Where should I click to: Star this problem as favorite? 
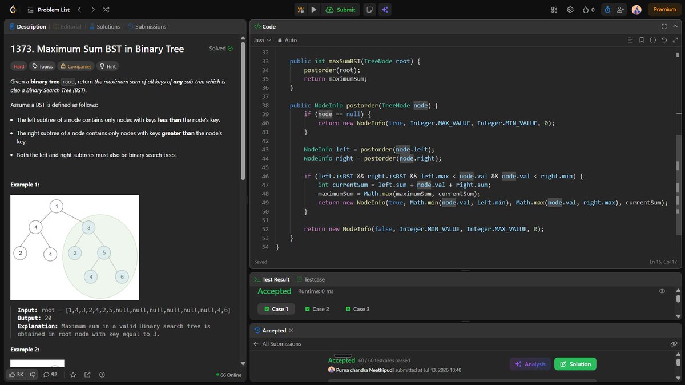[73, 375]
